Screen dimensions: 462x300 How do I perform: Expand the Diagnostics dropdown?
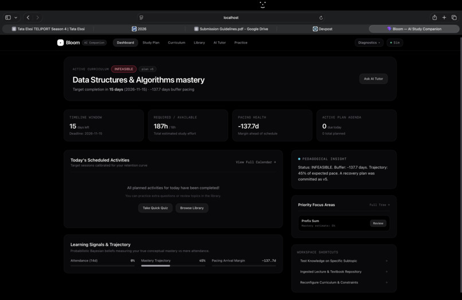click(369, 43)
